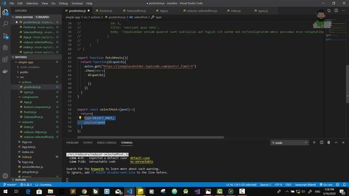Viewport: 349px width, 196px height.
Task: Show the Output panel tab
Action: [88, 143]
